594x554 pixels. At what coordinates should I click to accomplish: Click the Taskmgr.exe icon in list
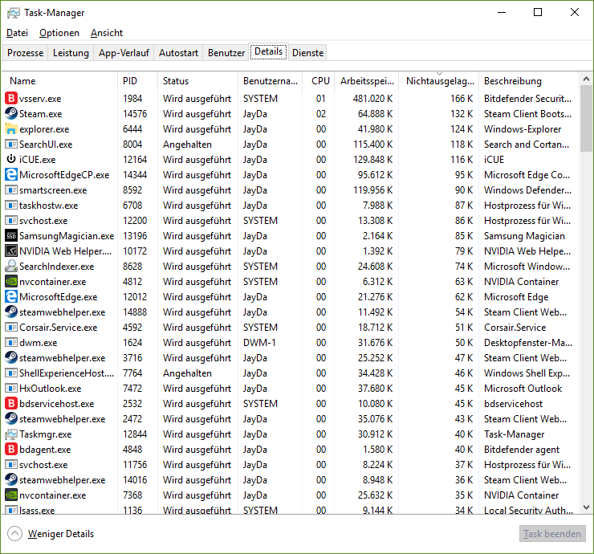click(x=11, y=434)
